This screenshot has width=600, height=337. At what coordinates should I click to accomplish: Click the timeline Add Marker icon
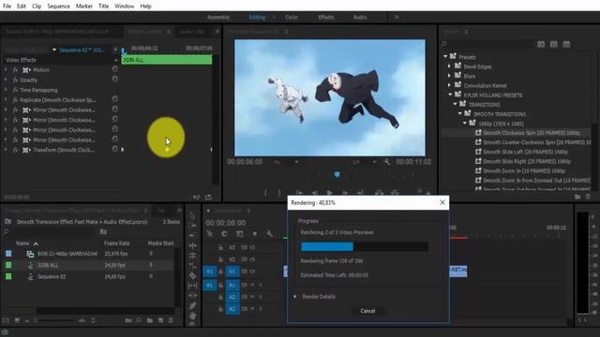click(x=254, y=233)
